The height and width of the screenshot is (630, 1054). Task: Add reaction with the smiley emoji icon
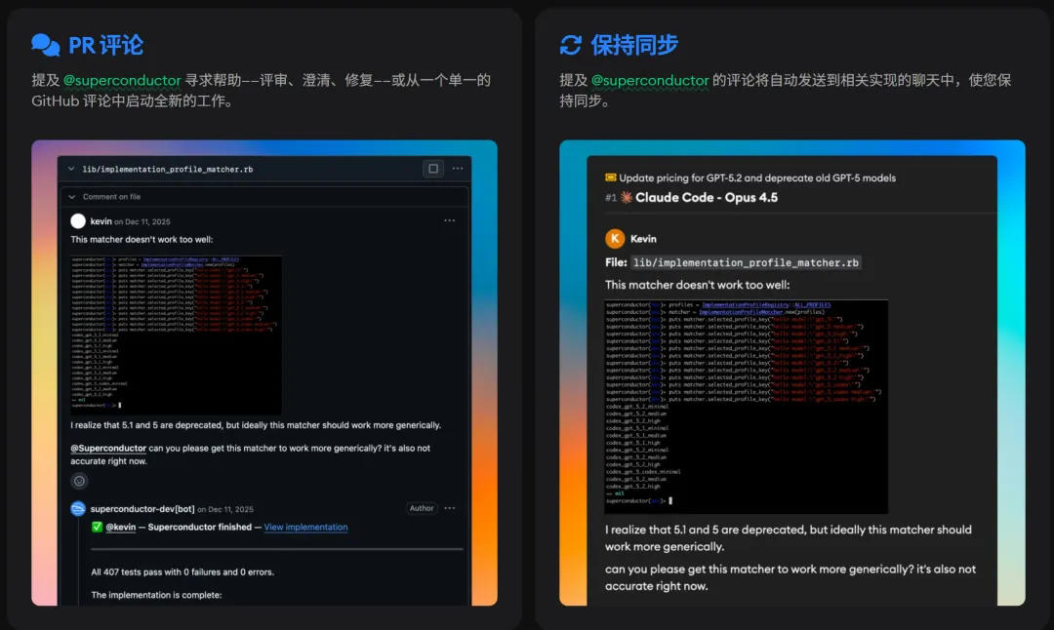pyautogui.click(x=79, y=481)
